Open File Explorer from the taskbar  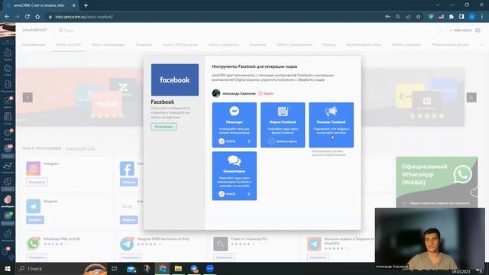coord(178,268)
